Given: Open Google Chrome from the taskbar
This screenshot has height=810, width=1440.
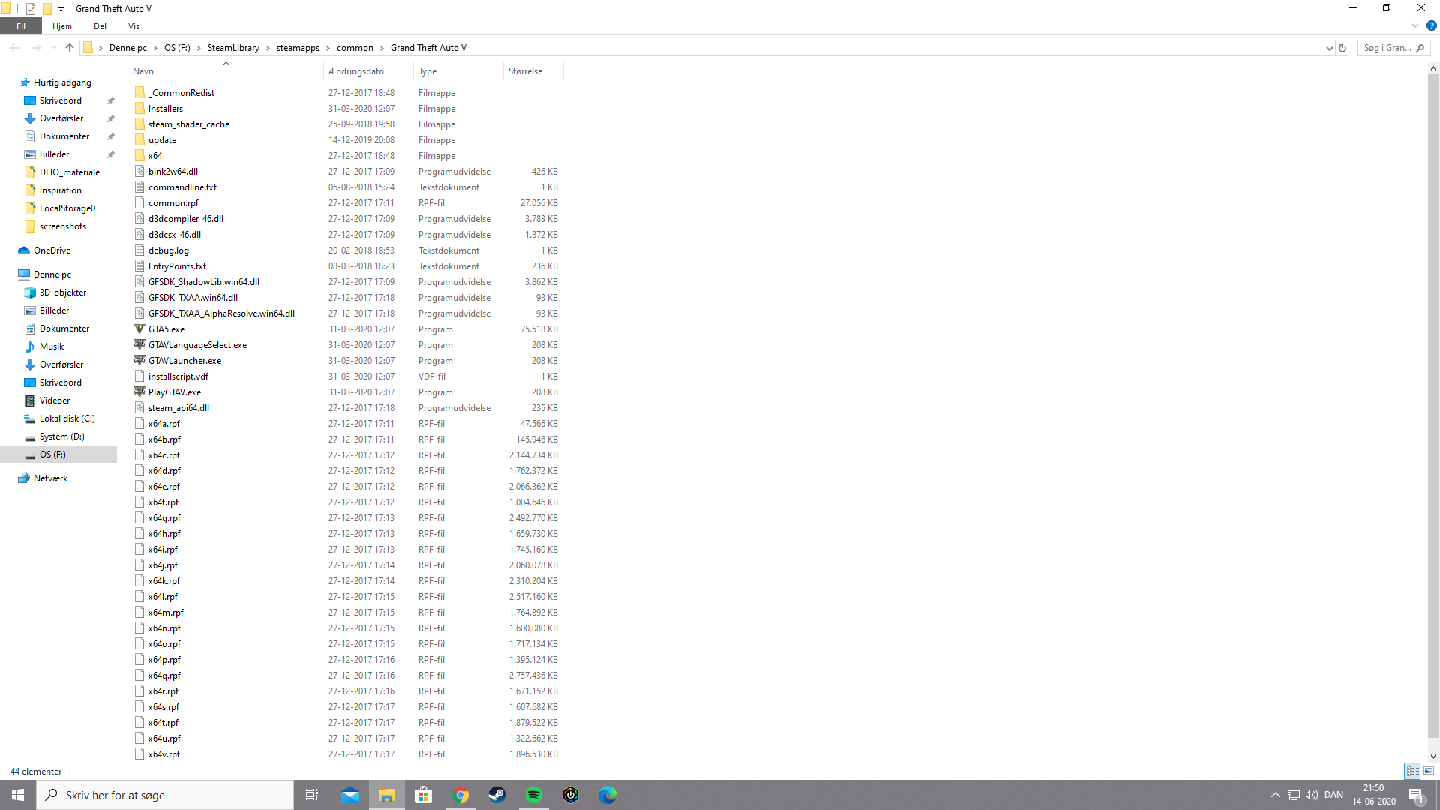Looking at the screenshot, I should pos(460,795).
